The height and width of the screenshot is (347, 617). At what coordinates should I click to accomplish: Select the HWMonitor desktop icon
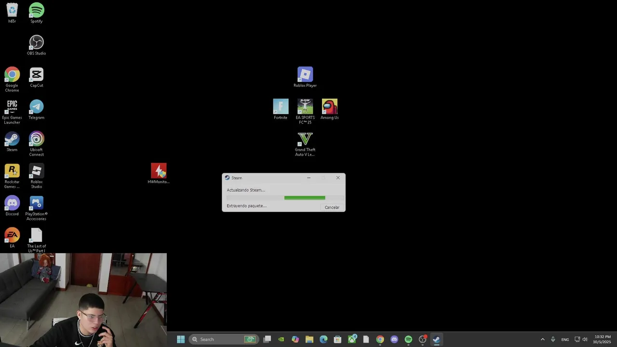(159, 173)
